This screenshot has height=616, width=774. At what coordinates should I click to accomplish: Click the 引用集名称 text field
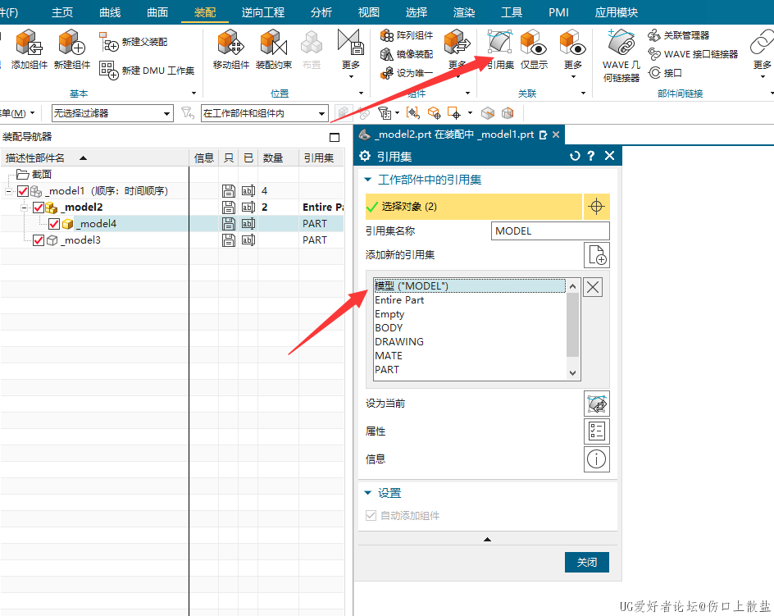click(x=550, y=231)
